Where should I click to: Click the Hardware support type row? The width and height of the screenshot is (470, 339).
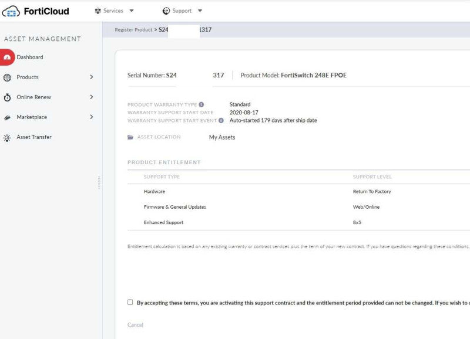155,191
